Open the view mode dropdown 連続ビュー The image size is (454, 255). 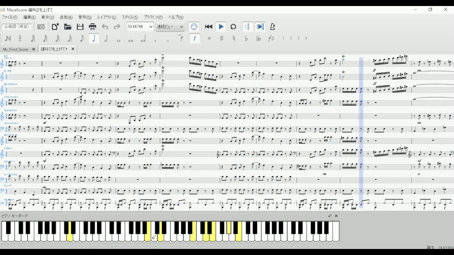170,27
